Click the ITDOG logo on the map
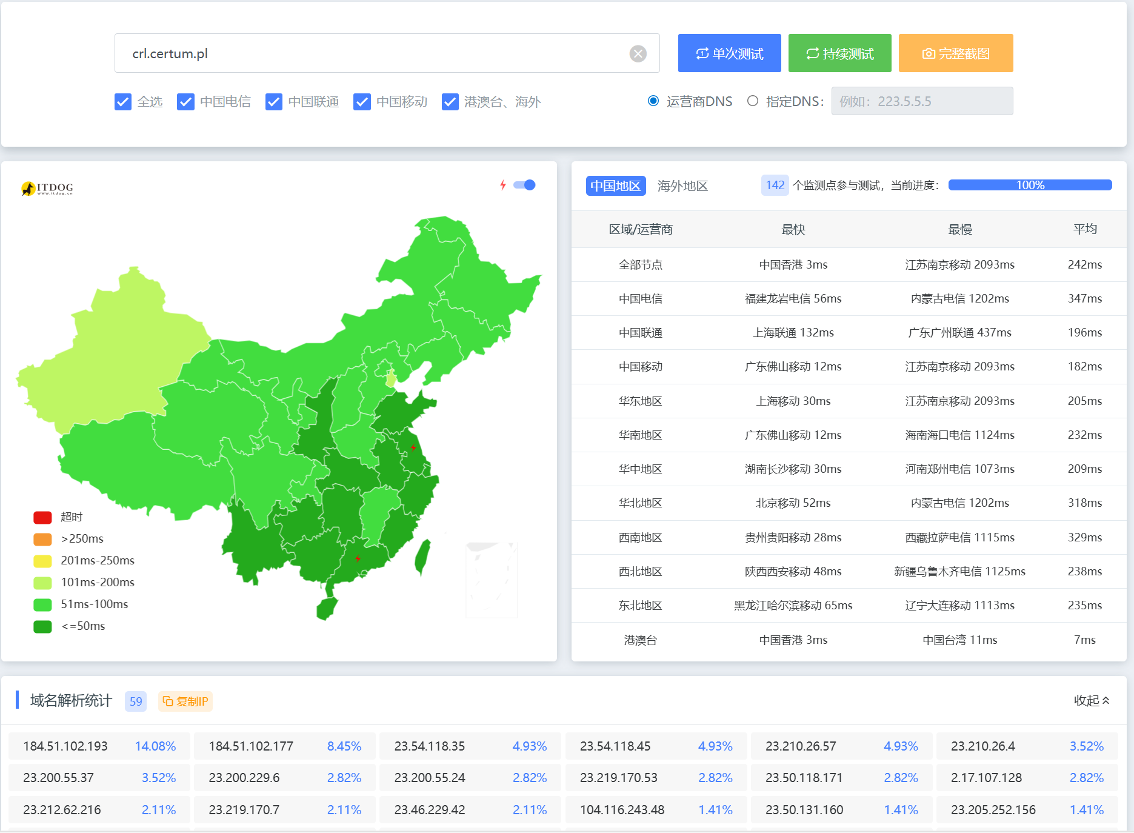The width and height of the screenshot is (1134, 833). [47, 189]
